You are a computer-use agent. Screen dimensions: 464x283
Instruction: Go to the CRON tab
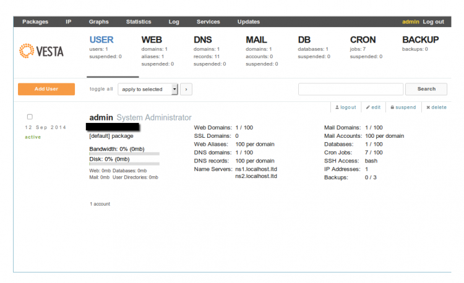(x=363, y=40)
